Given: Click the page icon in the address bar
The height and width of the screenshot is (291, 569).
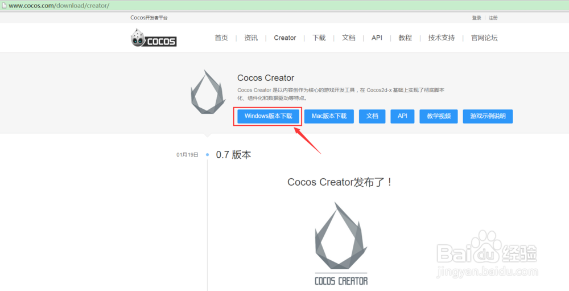Looking at the screenshot, I should click(4, 6).
